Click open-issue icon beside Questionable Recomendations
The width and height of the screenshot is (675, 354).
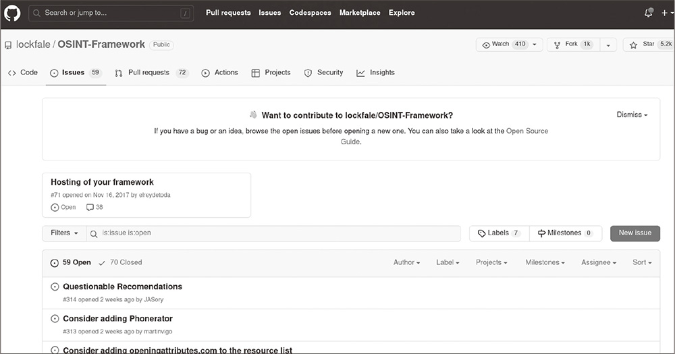55,287
